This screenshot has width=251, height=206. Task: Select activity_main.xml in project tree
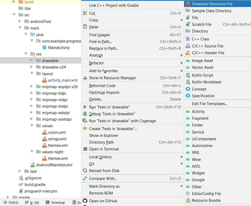coord(63,80)
